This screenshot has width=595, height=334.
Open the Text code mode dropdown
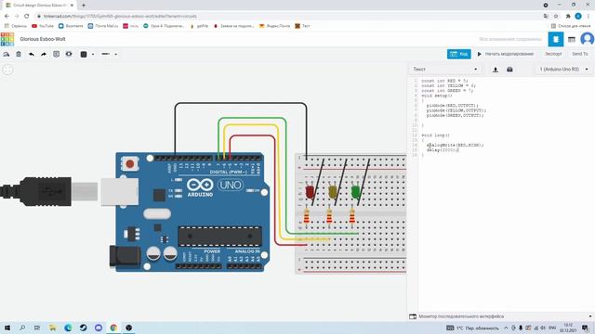(445, 70)
